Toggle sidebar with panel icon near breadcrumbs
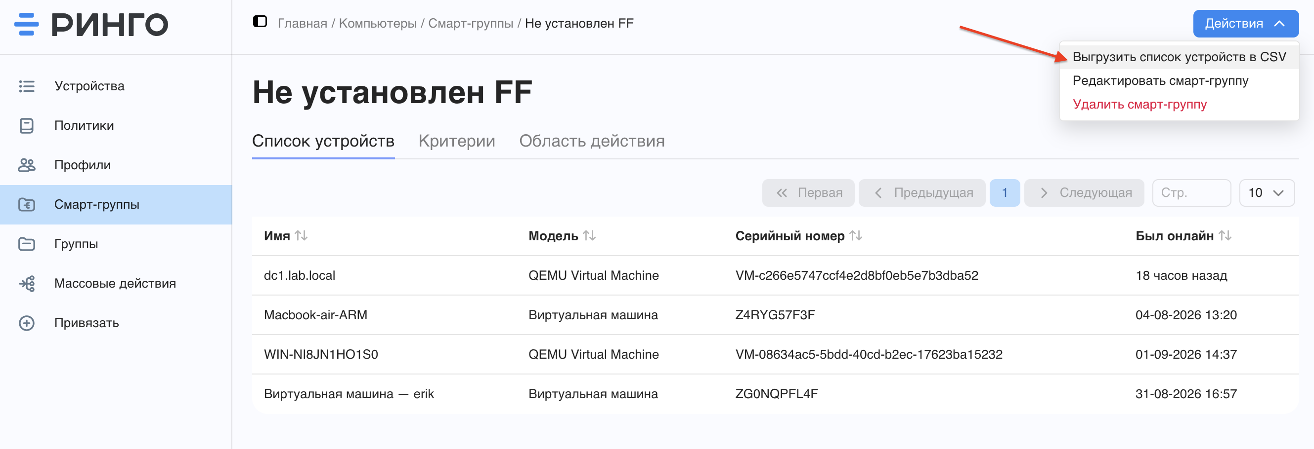Viewport: 1314px width, 449px height. [x=260, y=21]
